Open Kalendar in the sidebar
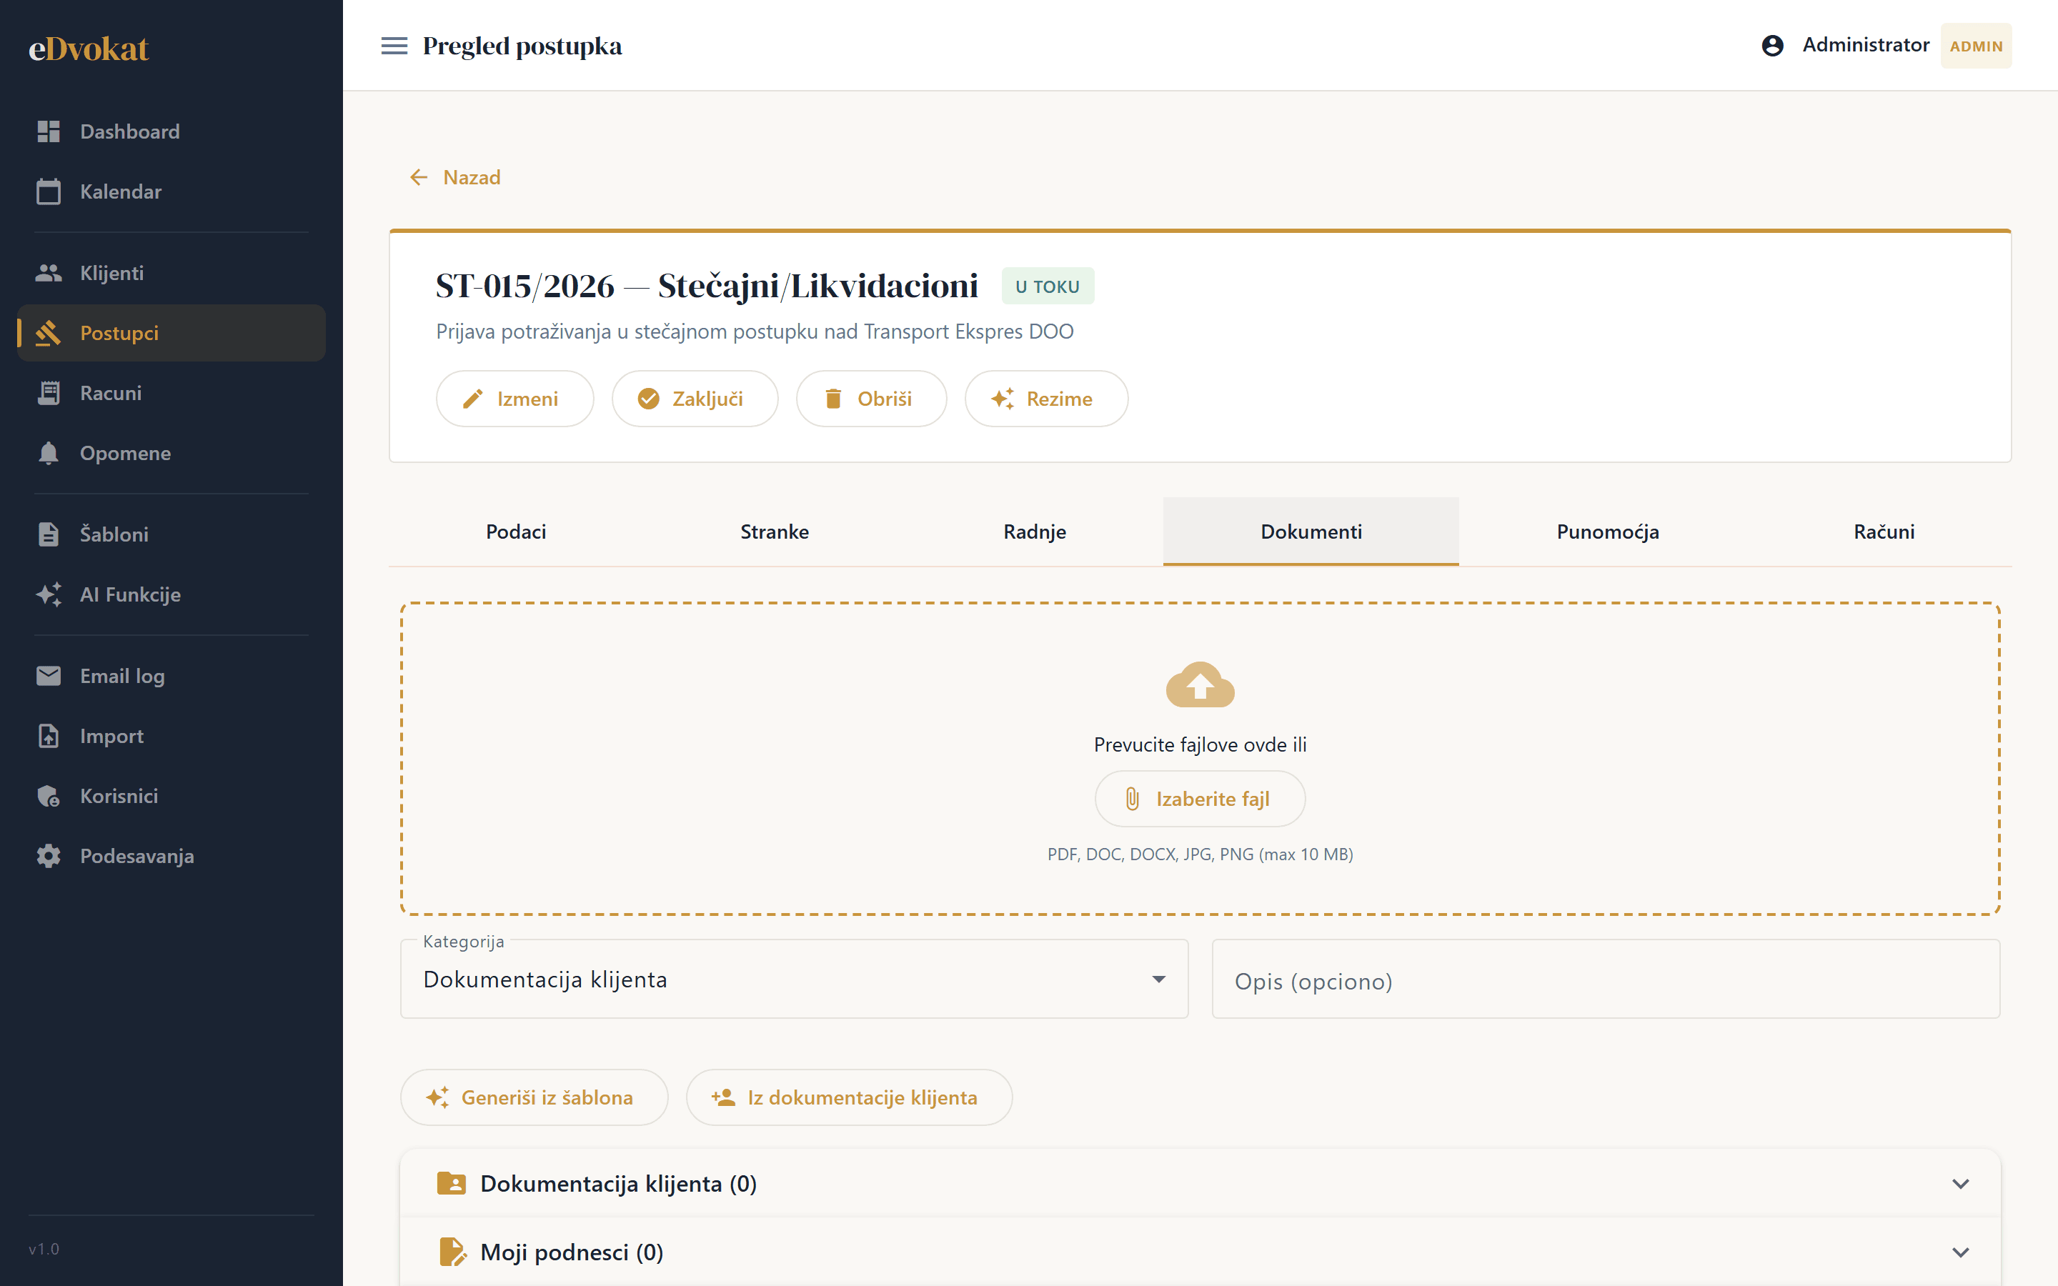This screenshot has width=2058, height=1286. coord(171,191)
